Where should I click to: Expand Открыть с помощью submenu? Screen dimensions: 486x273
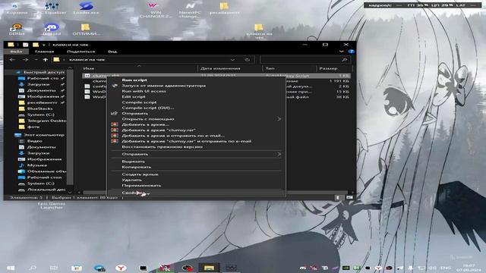coord(196,119)
